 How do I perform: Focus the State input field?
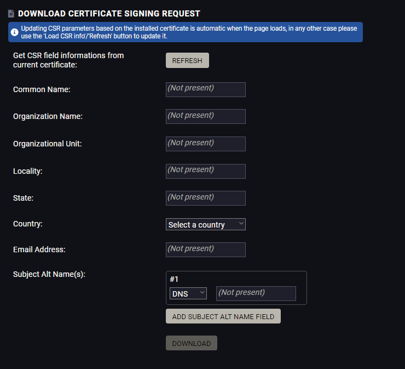pos(205,198)
